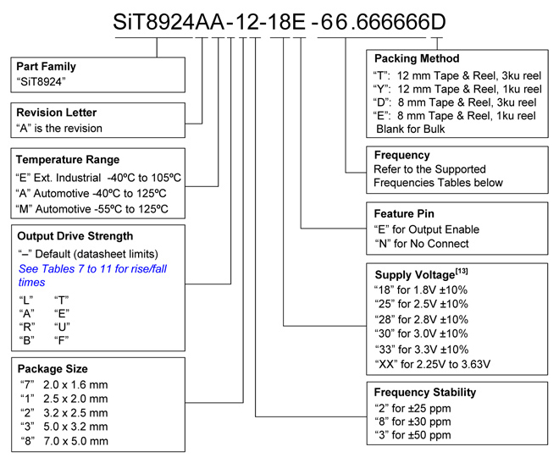Click the "Blank for Bulk" line
The image size is (559, 463).
tap(411, 129)
